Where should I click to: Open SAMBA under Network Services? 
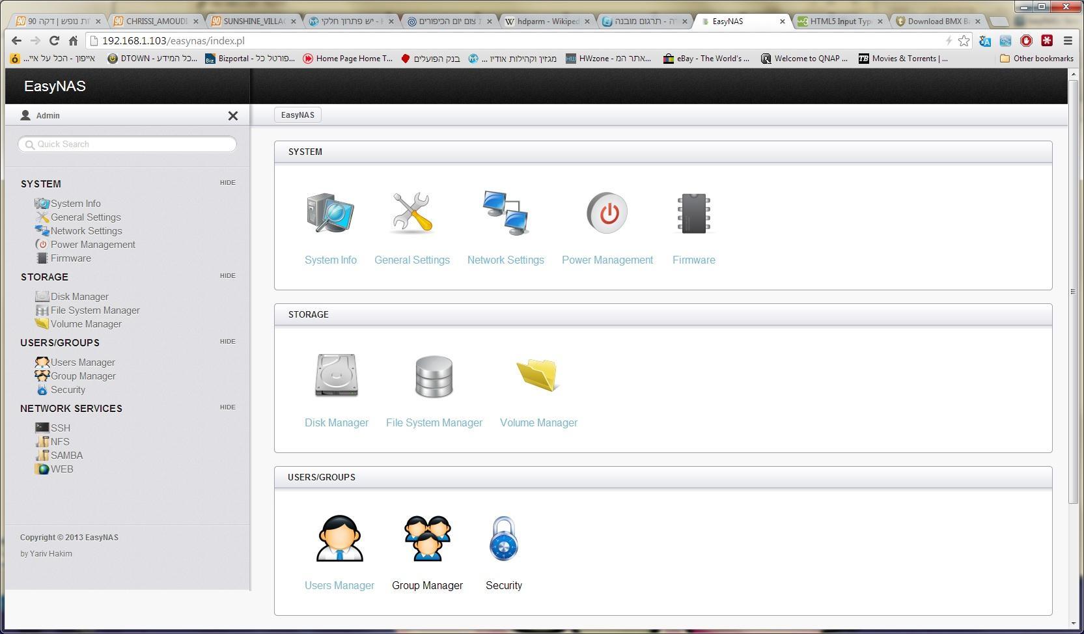tap(66, 455)
